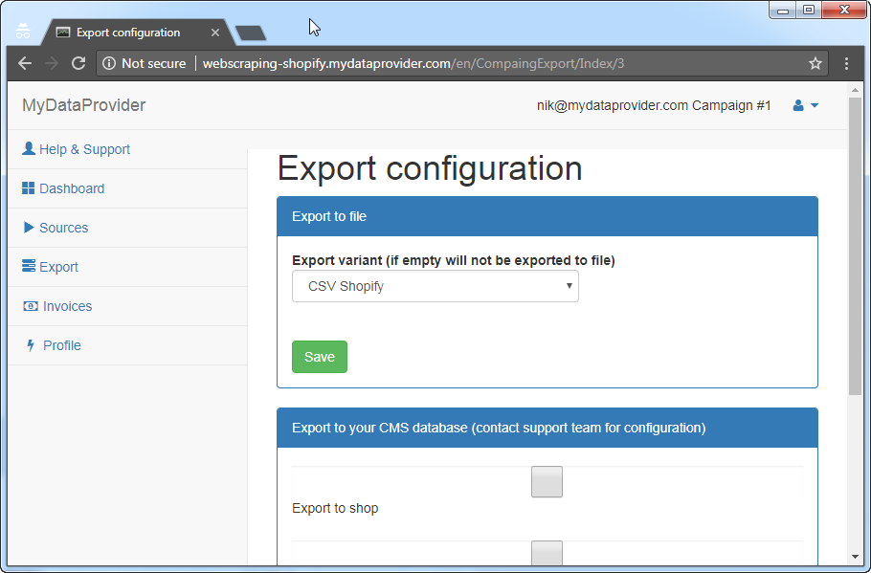Click the nik@mydataprovider.com Campaign #1 text
Viewport: 871px width, 573px height.
coord(654,105)
